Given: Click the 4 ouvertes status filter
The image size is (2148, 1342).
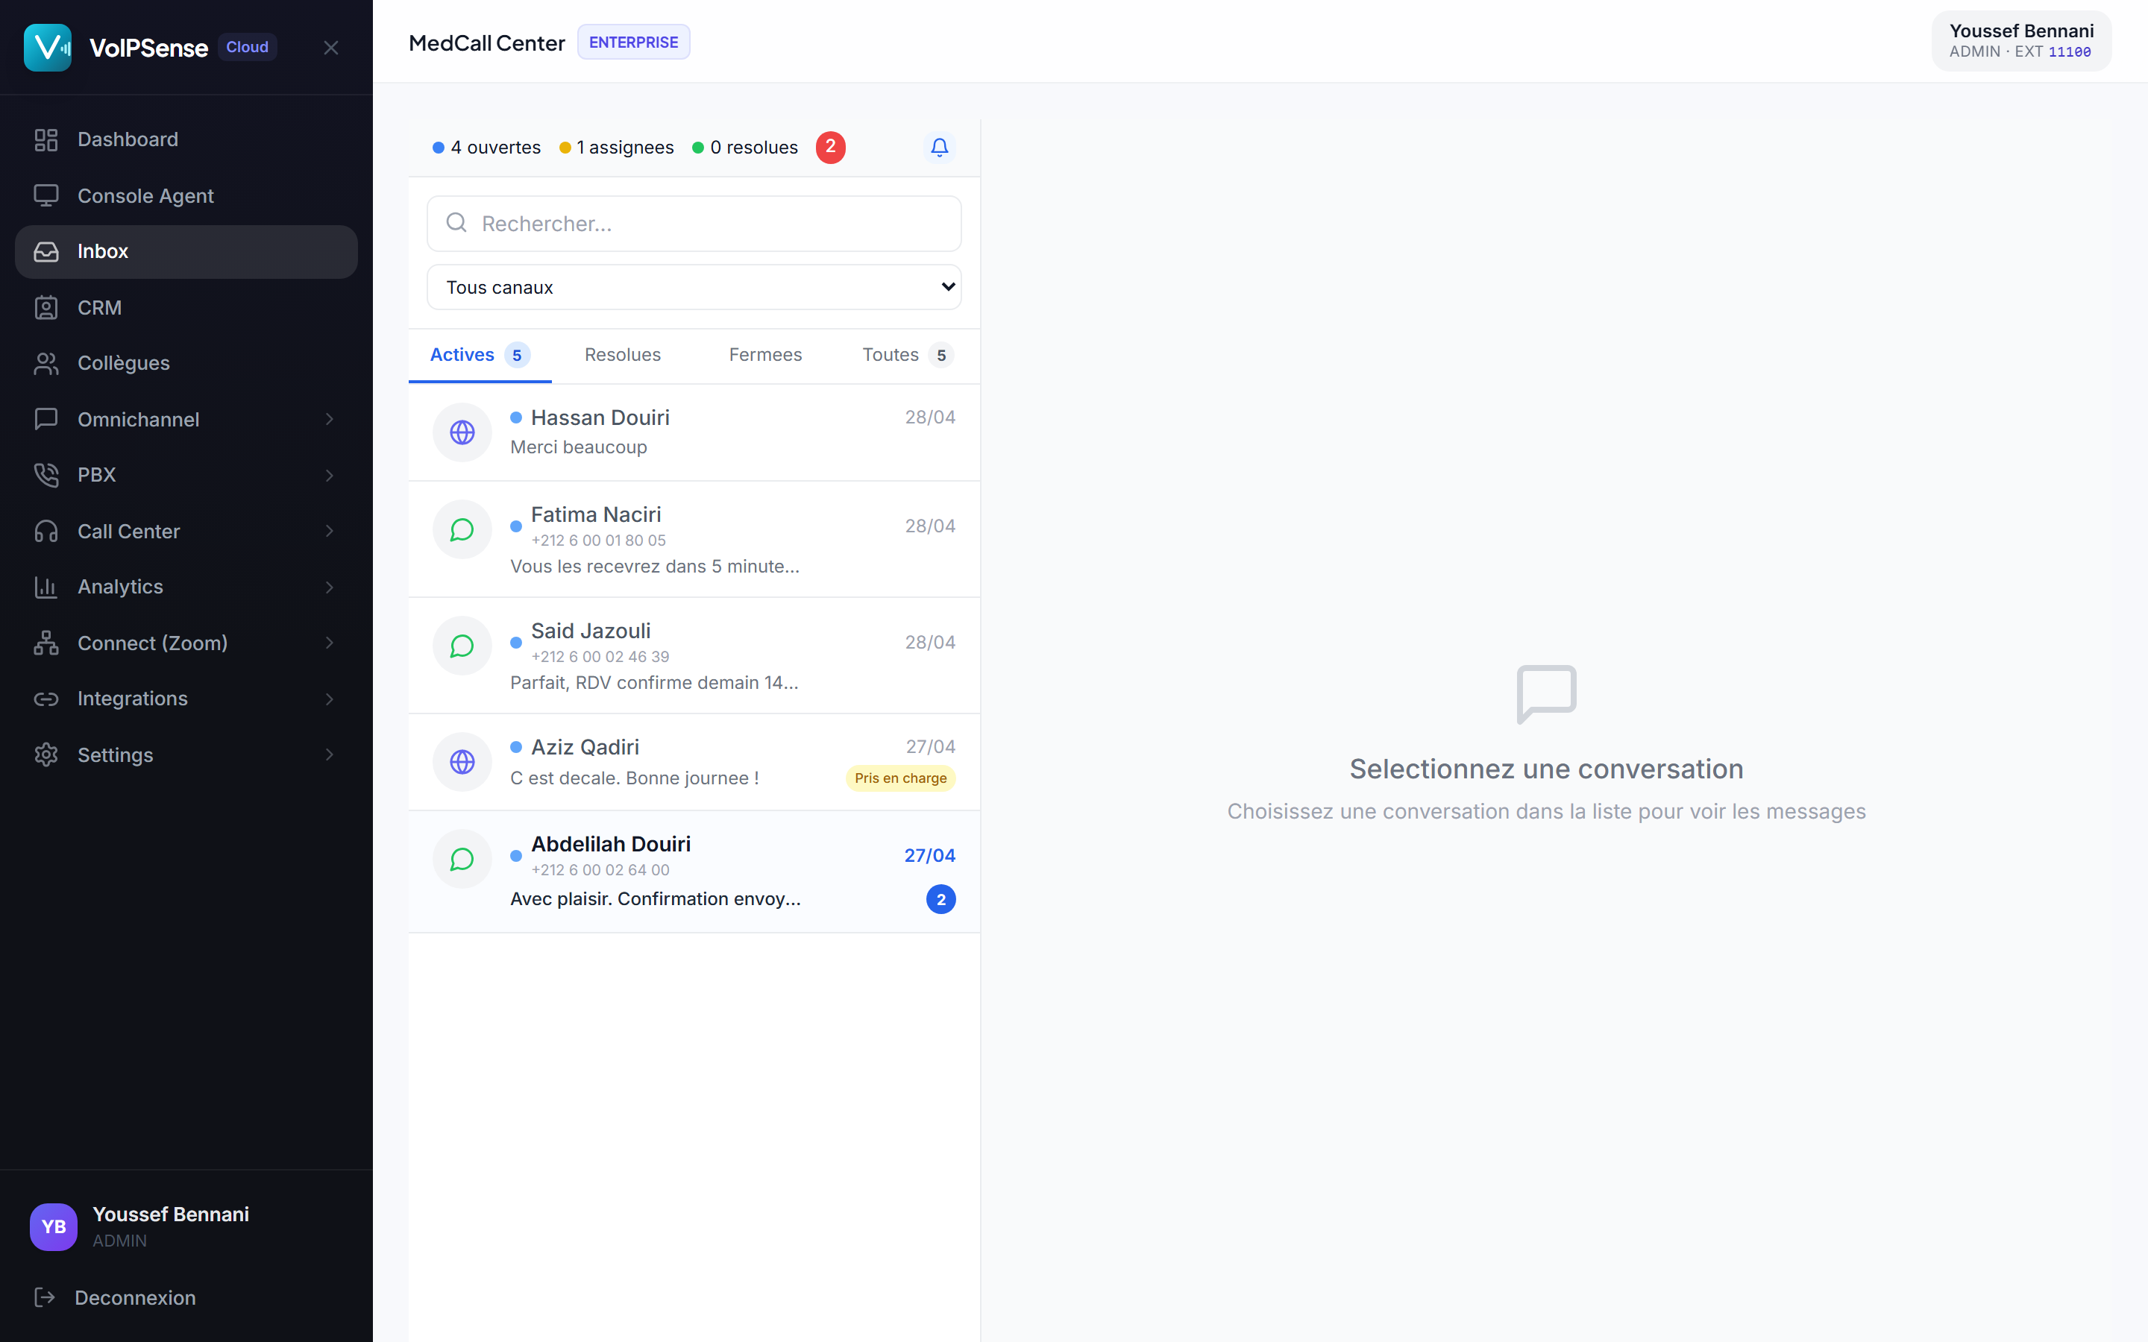Looking at the screenshot, I should point(486,148).
